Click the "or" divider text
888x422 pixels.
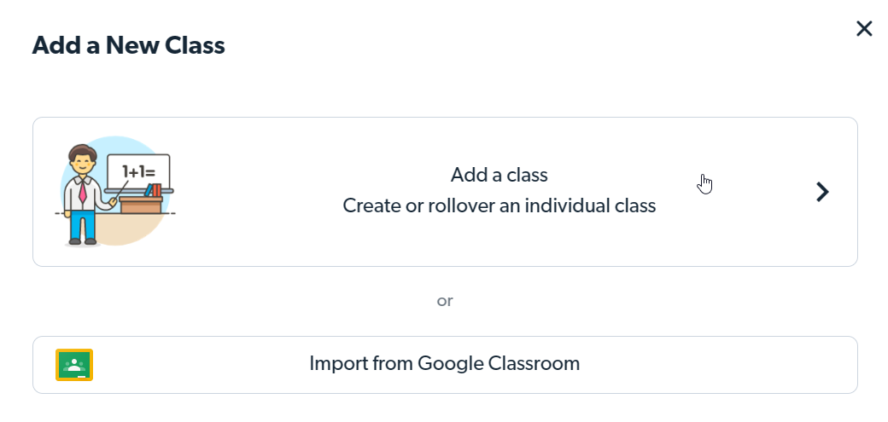point(444,301)
